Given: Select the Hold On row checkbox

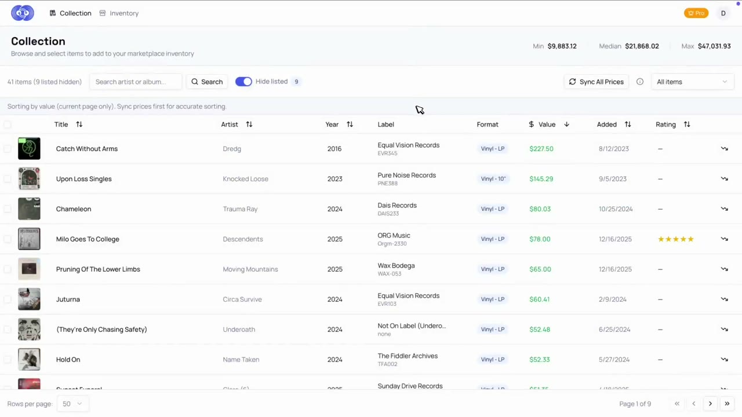Looking at the screenshot, I should (x=7, y=360).
